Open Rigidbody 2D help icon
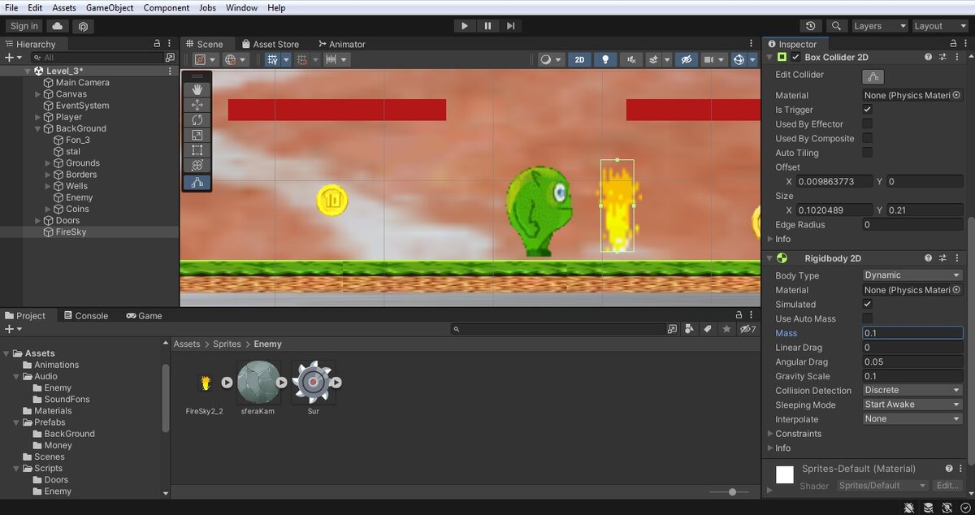Viewport: 975px width, 515px height. [x=929, y=258]
